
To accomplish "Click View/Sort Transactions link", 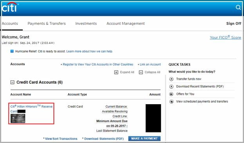I will (61, 139).
